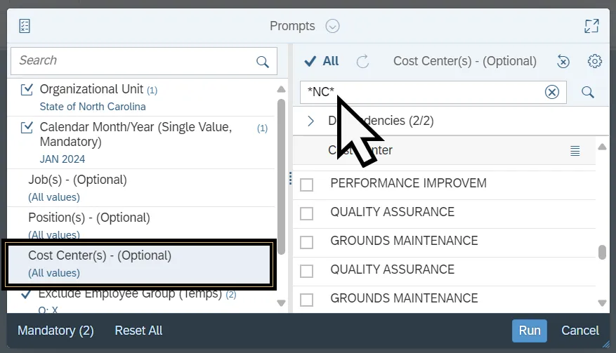The width and height of the screenshot is (616, 353).
Task: Click the right list scrollbar thumb
Action: [602, 252]
